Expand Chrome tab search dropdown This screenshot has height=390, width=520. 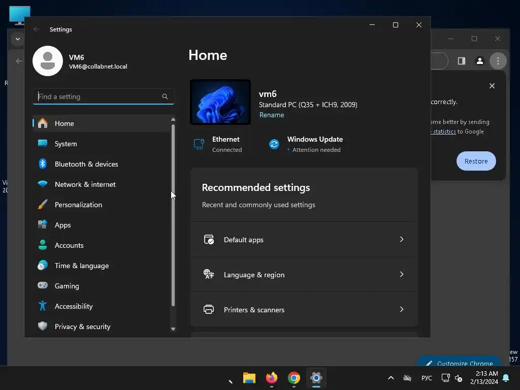click(x=18, y=39)
